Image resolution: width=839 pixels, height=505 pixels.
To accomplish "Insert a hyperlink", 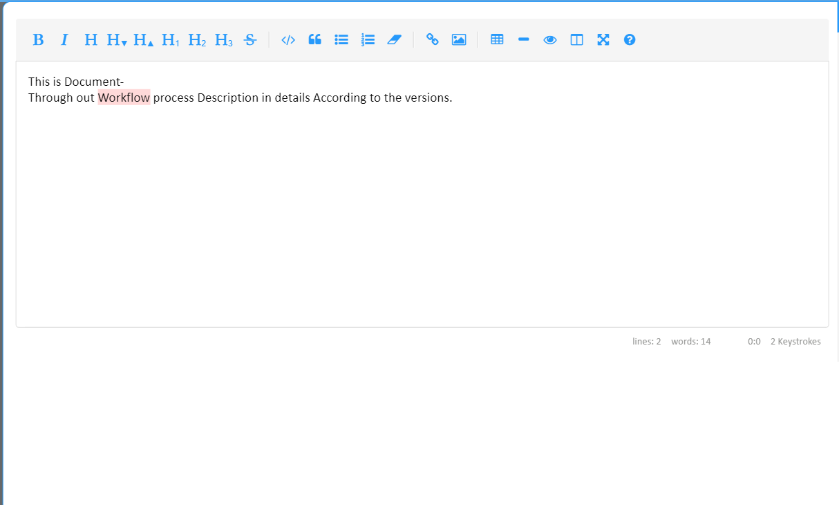I will (x=433, y=39).
